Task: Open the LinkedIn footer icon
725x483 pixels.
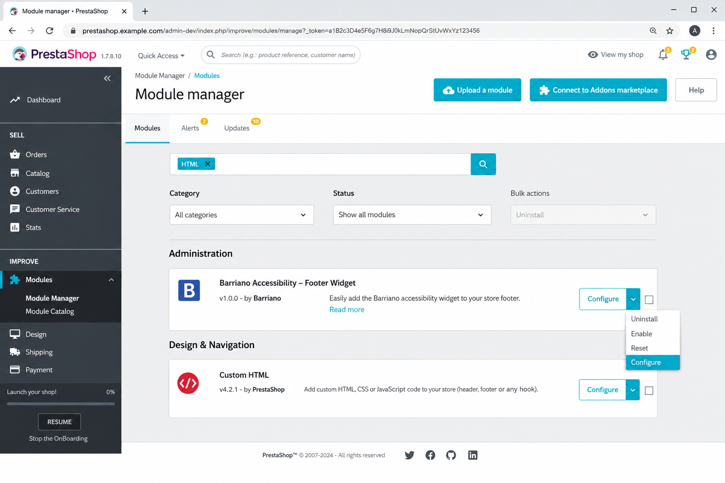Action: [472, 455]
